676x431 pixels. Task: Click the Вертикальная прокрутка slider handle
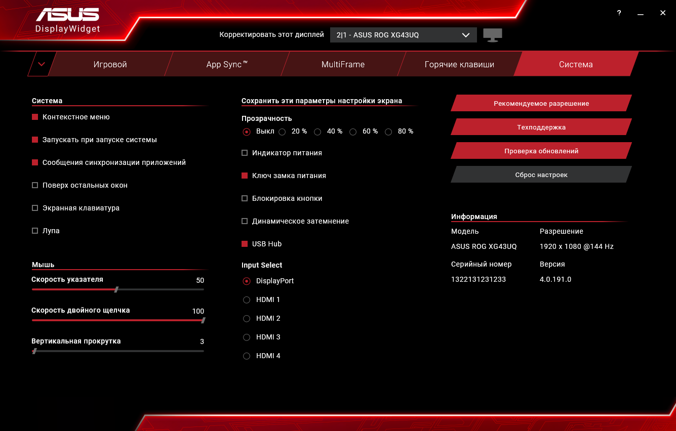pyautogui.click(x=34, y=351)
